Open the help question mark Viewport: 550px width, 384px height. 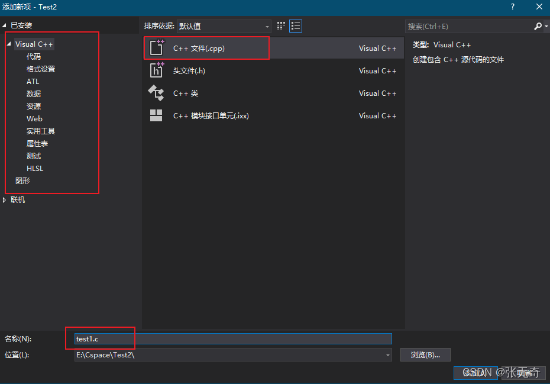pos(513,7)
